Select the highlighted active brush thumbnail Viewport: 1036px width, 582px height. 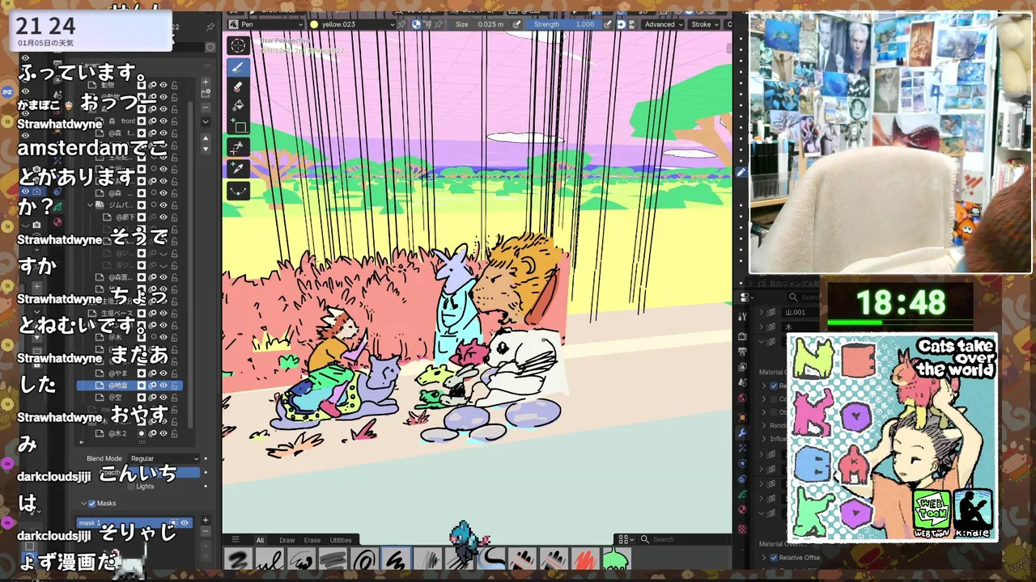click(396, 559)
